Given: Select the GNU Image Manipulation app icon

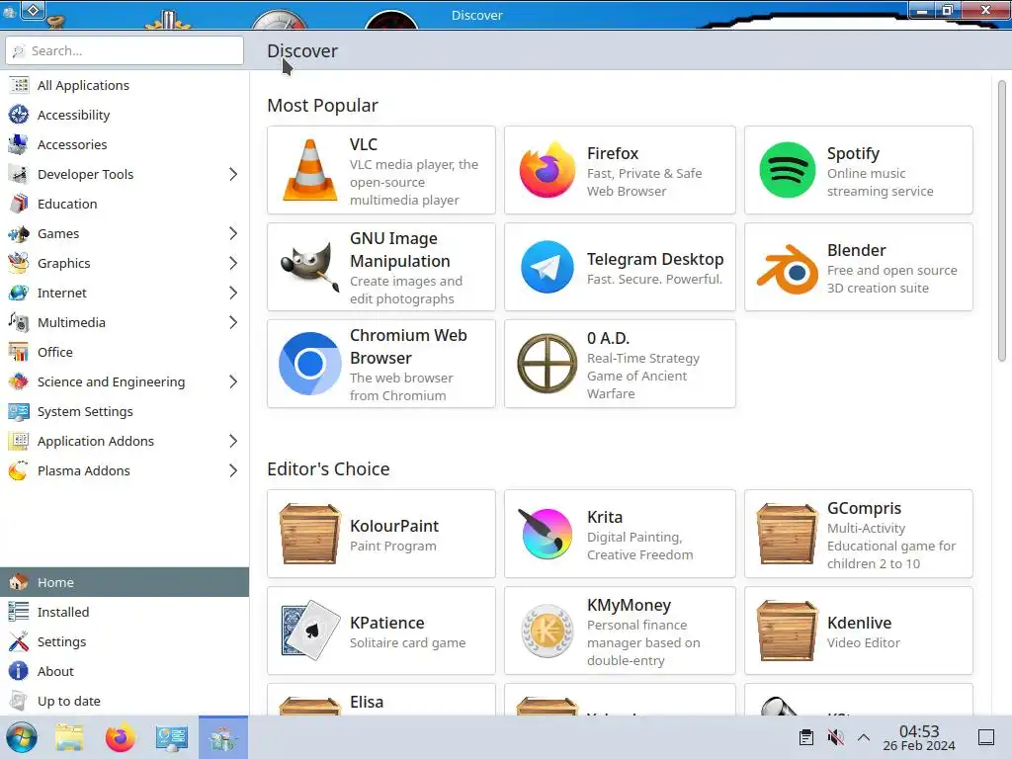Looking at the screenshot, I should pyautogui.click(x=309, y=267).
